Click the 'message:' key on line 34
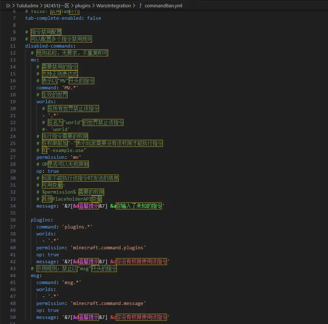The image size is (328, 324). pos(47,206)
